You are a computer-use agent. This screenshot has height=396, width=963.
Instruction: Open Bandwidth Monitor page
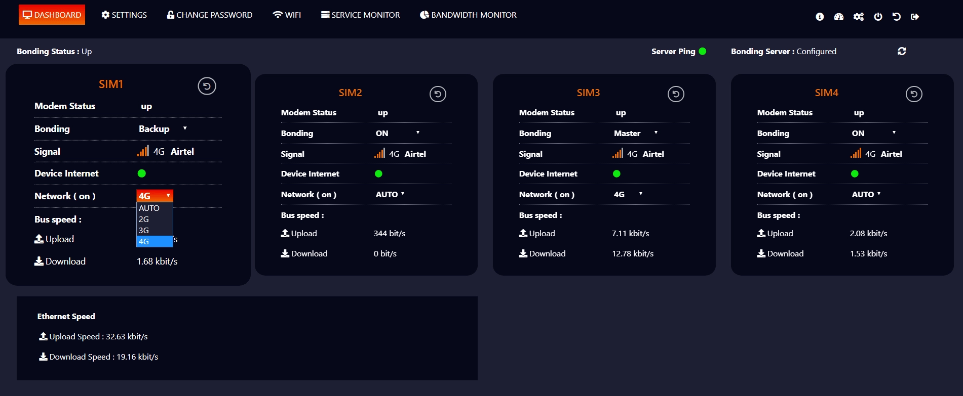point(468,15)
